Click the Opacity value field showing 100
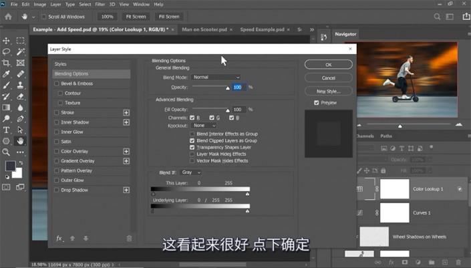Viewport: 471px width, 268px height. pos(238,87)
